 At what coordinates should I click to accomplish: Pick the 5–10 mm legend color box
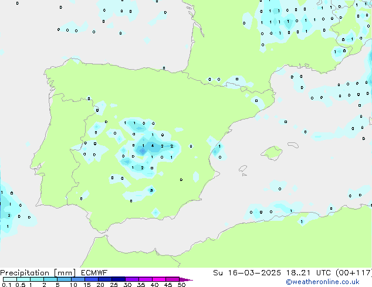coord(64,279)
